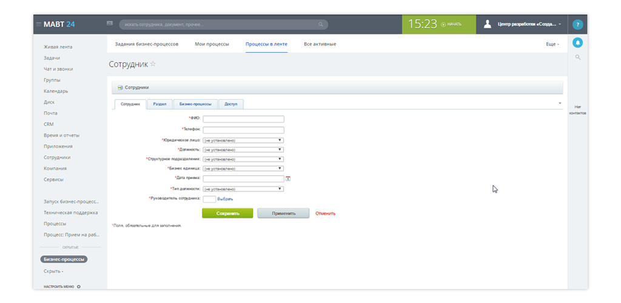Image resolution: width=621 pixels, height=303 pixels.
Task: Open Запуск бизнес-процесс... menu item
Action: click(71, 201)
